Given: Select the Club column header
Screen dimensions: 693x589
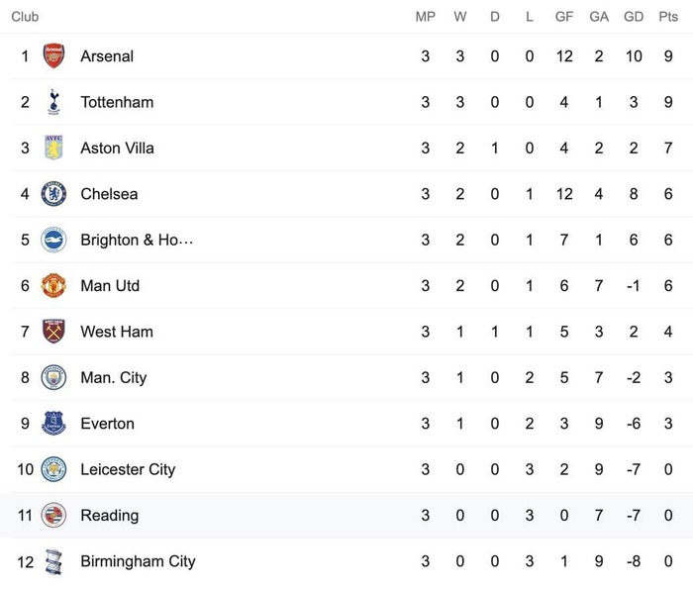Looking at the screenshot, I should pyautogui.click(x=25, y=17).
